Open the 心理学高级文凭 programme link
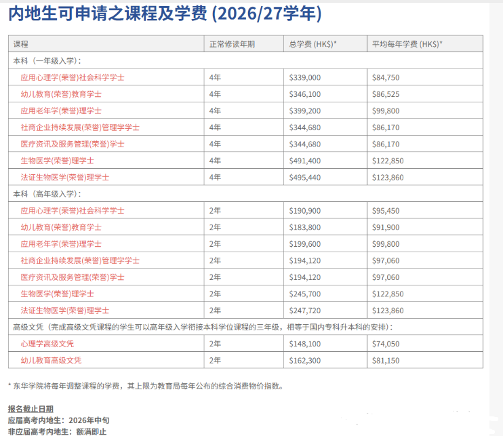 [x=52, y=344]
